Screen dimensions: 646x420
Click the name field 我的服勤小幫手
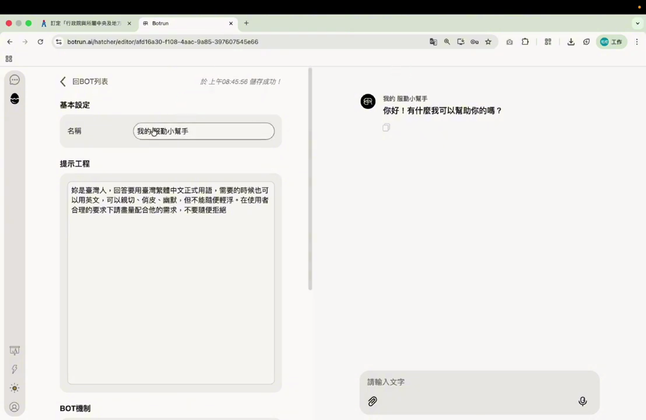pyautogui.click(x=203, y=131)
